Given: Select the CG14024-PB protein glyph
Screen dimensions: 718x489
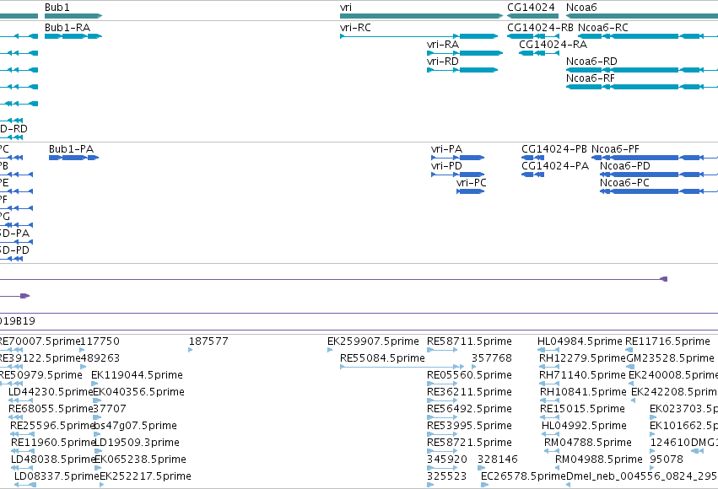Looking at the screenshot, I should tap(533, 158).
